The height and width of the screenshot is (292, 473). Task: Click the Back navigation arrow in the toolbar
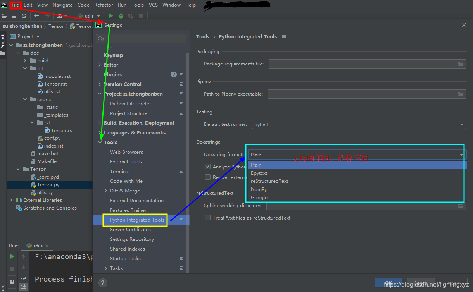pos(37,16)
